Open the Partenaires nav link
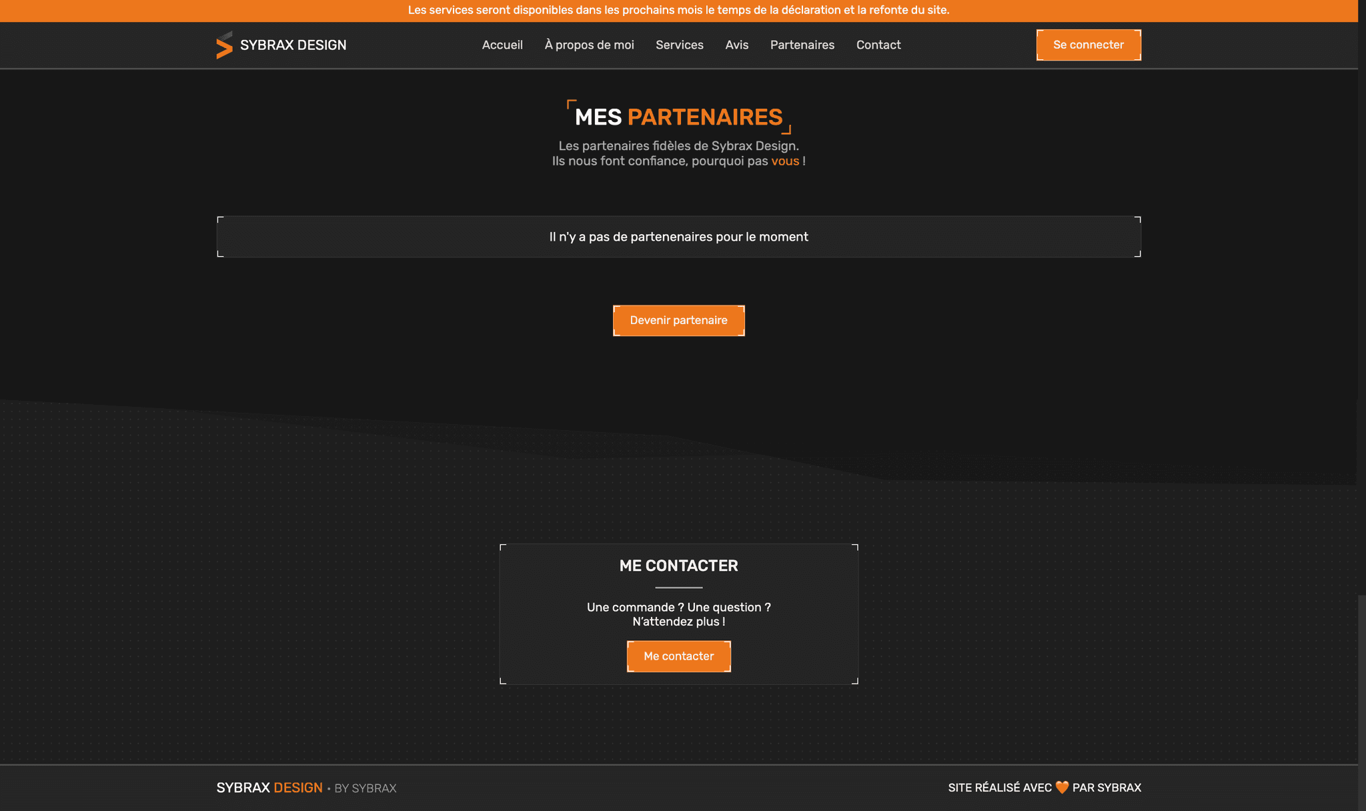The image size is (1366, 811). coord(802,45)
